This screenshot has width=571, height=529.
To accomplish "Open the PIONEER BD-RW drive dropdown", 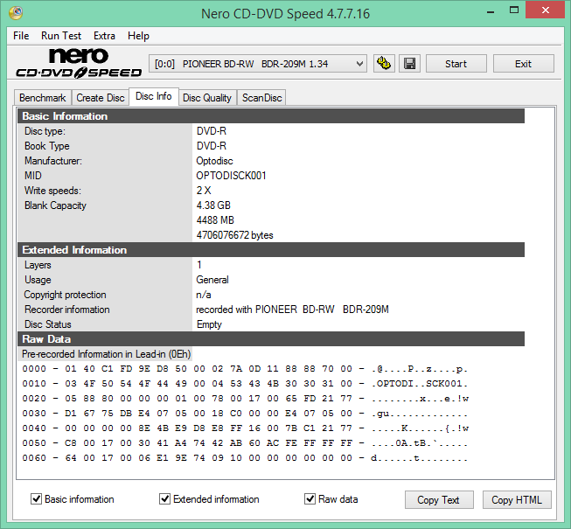I will [258, 64].
